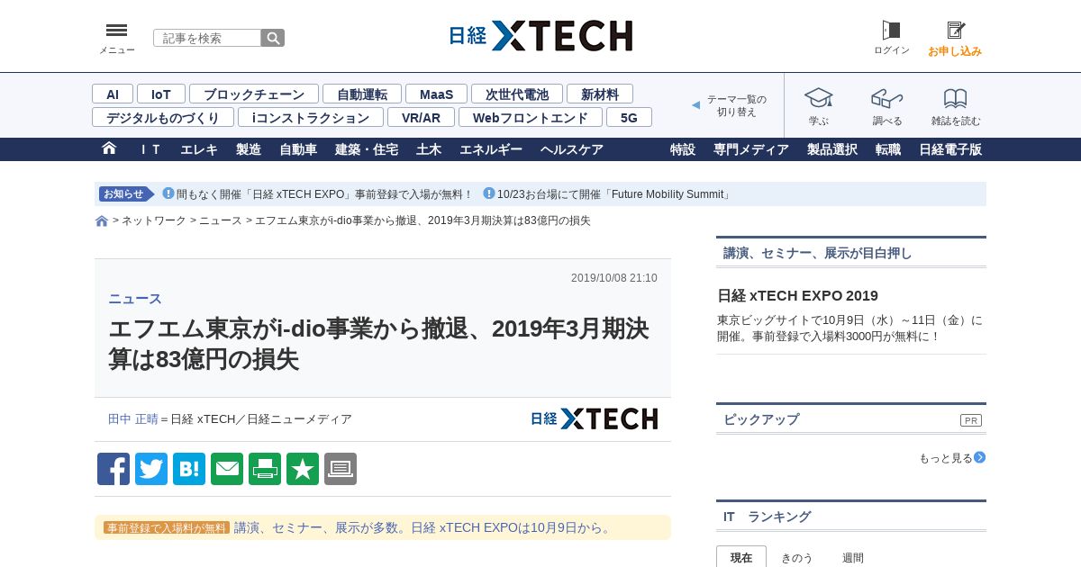
Task: Click the breadcrumb home icon
Action: pos(102,220)
